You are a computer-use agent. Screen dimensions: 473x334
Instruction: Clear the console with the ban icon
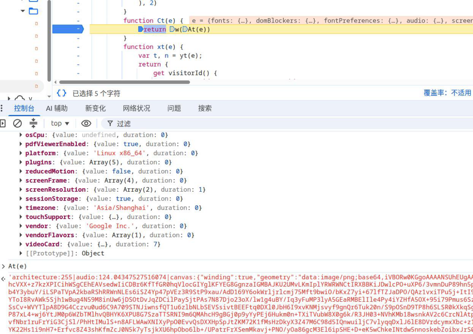pos(18,123)
